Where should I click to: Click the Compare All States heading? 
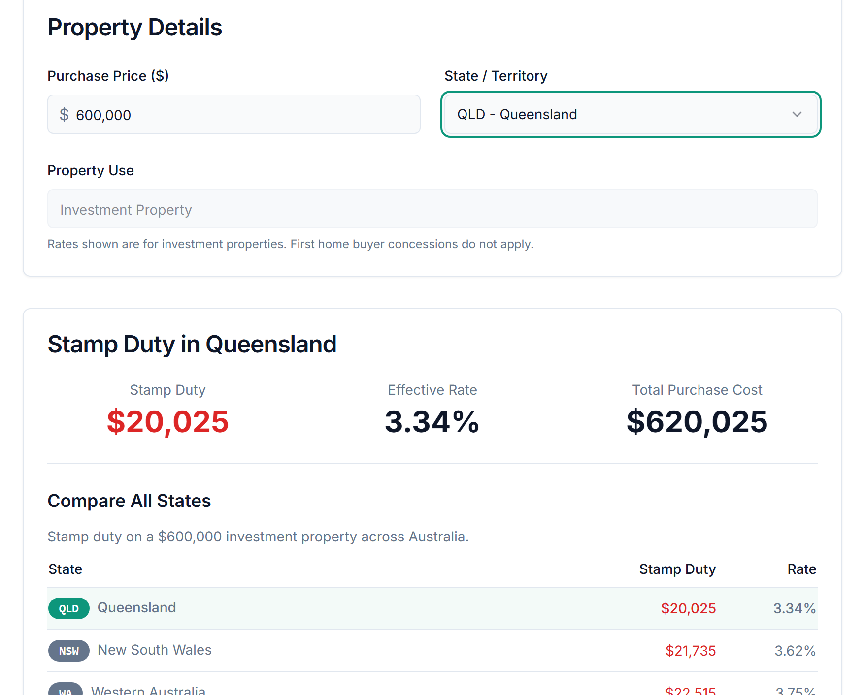pos(129,501)
